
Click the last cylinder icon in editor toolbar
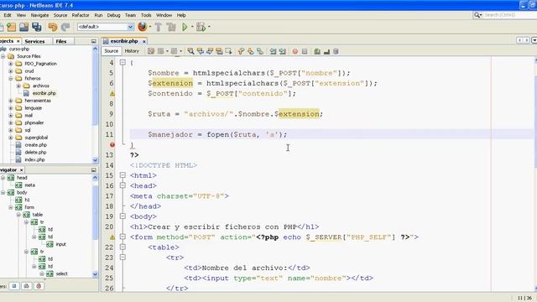click(336, 51)
